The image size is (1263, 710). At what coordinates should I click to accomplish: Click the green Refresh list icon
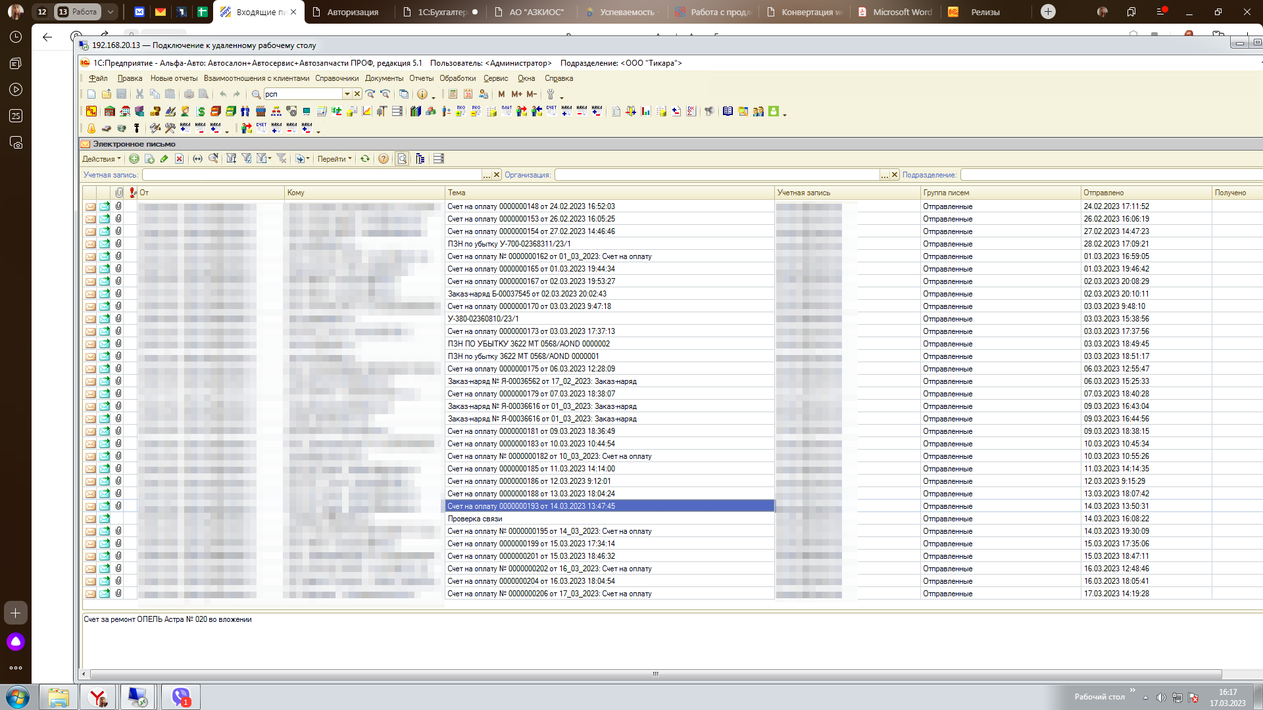pos(365,158)
